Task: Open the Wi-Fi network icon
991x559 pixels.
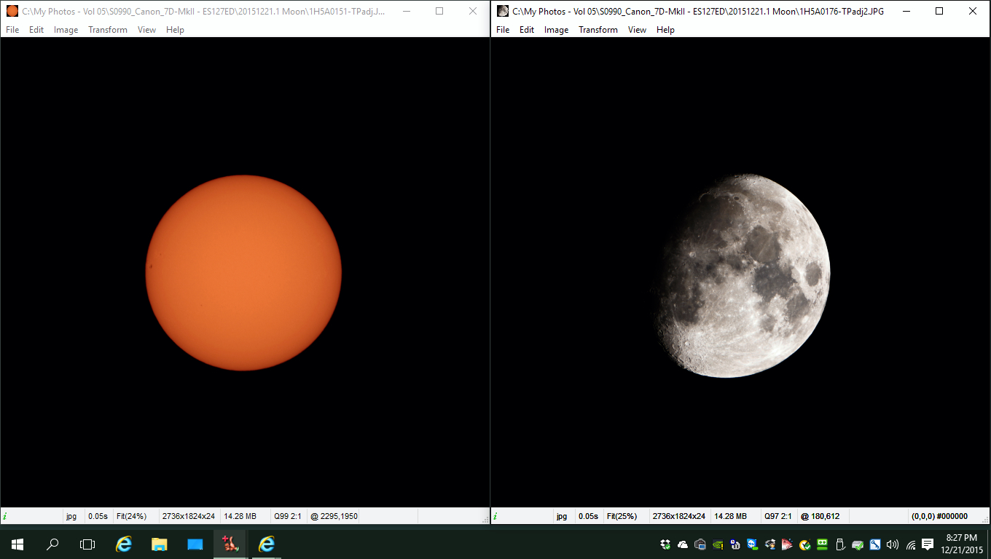Action: point(911,544)
